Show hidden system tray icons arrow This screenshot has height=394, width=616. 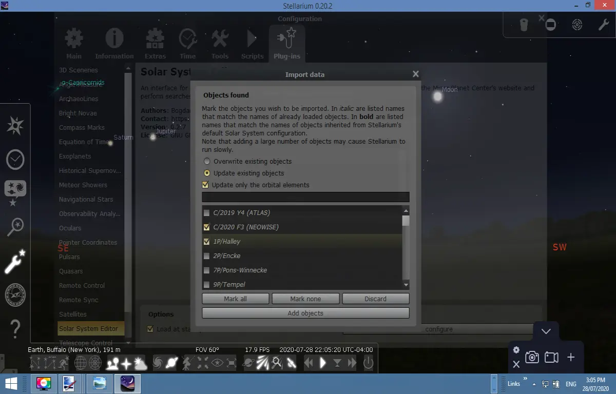point(534,384)
